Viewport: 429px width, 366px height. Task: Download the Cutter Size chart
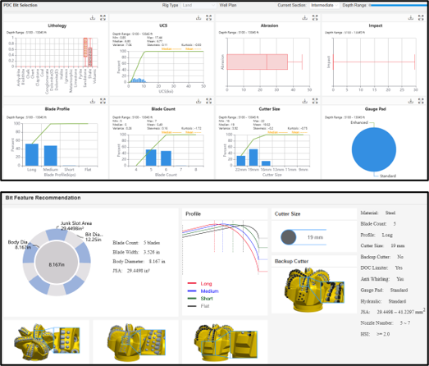pyautogui.click(x=305, y=101)
